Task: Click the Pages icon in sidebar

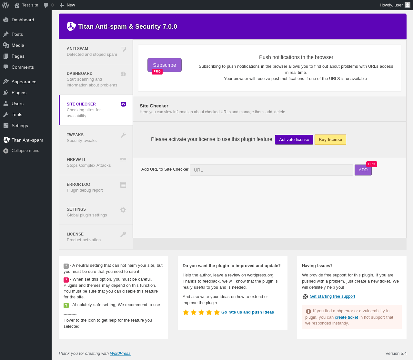Action: tap(6, 56)
